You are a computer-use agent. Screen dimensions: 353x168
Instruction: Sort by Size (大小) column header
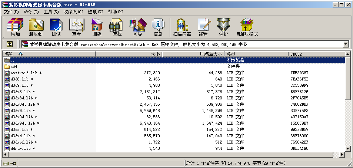click(129, 54)
